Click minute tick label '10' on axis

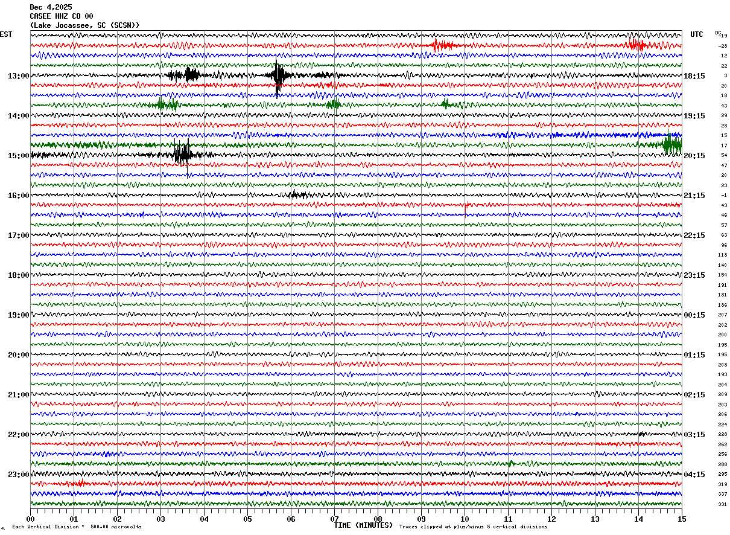[x=465, y=519]
